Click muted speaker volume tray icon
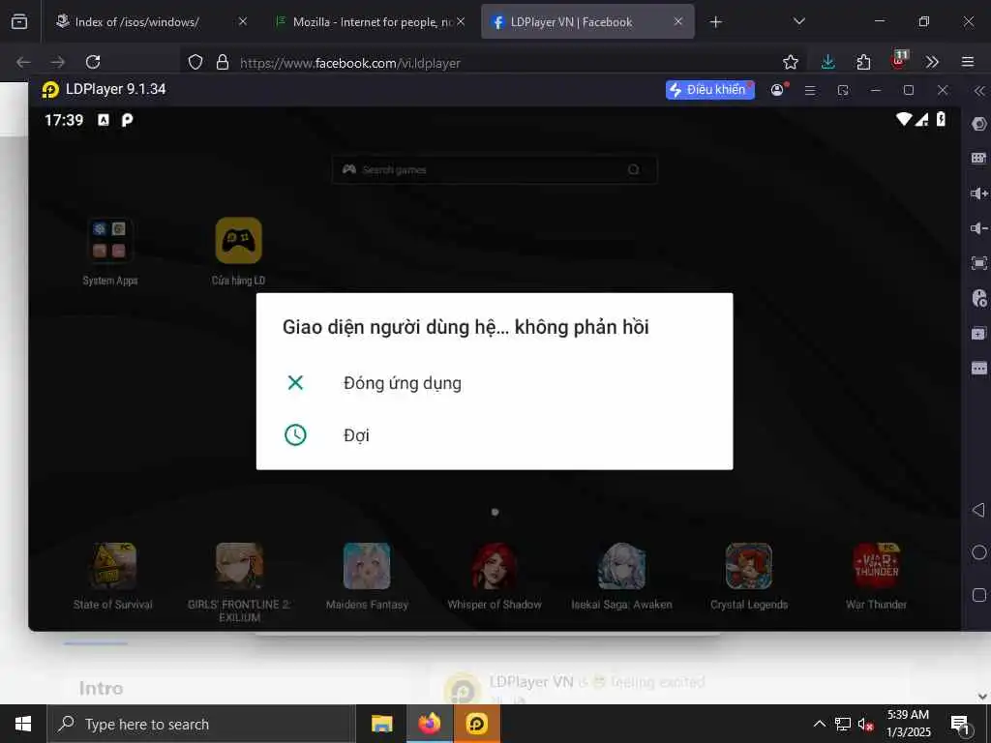The image size is (991, 743). [866, 725]
